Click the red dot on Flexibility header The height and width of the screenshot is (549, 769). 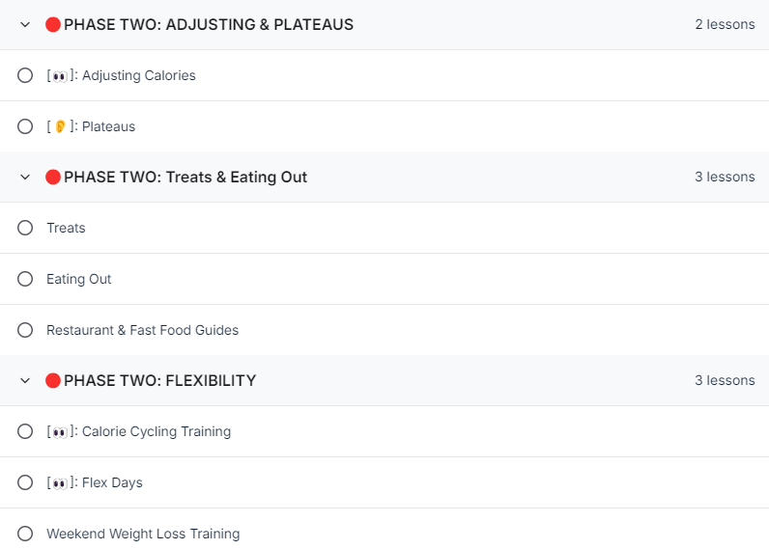[x=53, y=380]
